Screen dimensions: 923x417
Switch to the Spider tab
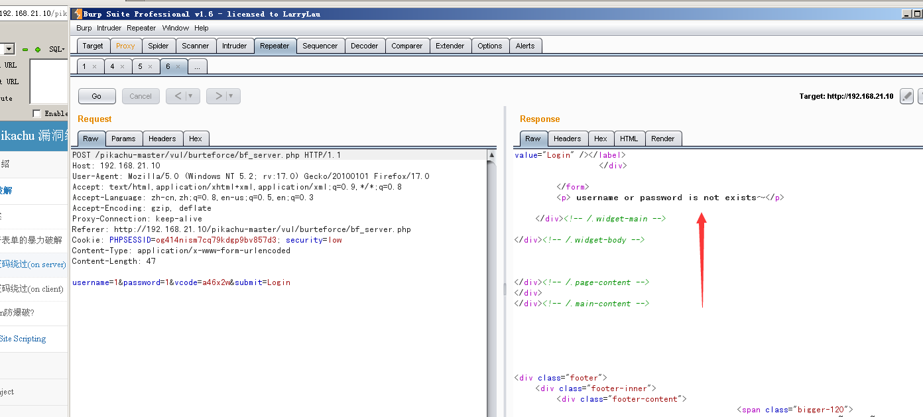click(158, 46)
